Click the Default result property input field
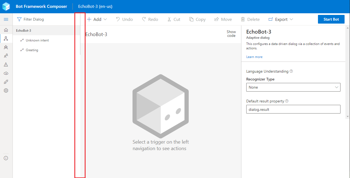 pos(293,109)
